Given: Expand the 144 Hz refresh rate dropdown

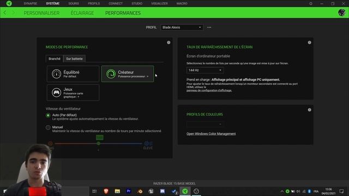Looking at the screenshot, I should click(x=205, y=70).
